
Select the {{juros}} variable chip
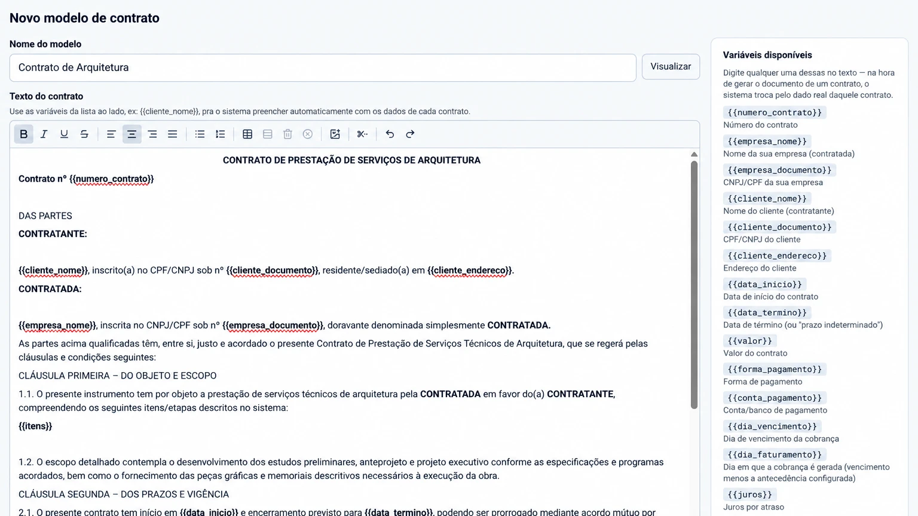[x=750, y=494]
